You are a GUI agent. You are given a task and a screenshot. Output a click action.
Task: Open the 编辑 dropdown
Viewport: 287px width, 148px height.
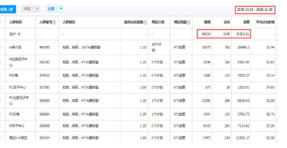(30, 9)
